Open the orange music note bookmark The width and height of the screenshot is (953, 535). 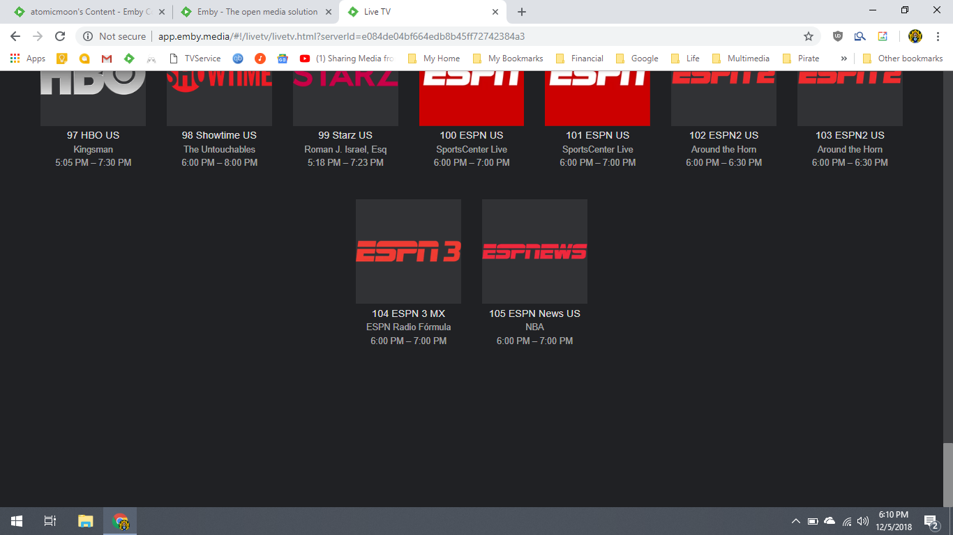click(260, 59)
